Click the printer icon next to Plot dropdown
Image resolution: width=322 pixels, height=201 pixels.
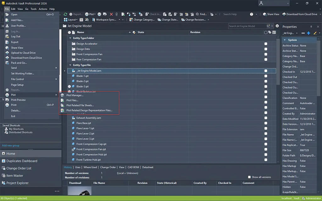99,14
